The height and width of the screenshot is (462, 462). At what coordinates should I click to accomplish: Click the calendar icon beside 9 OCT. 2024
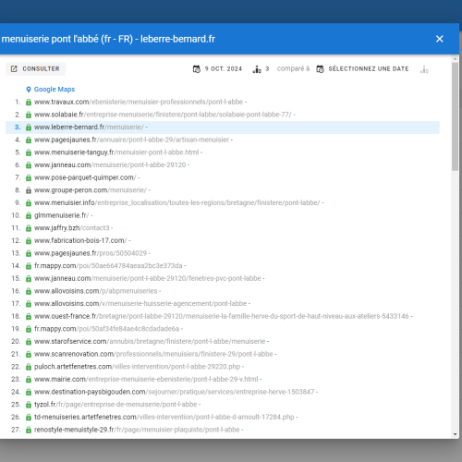point(197,69)
